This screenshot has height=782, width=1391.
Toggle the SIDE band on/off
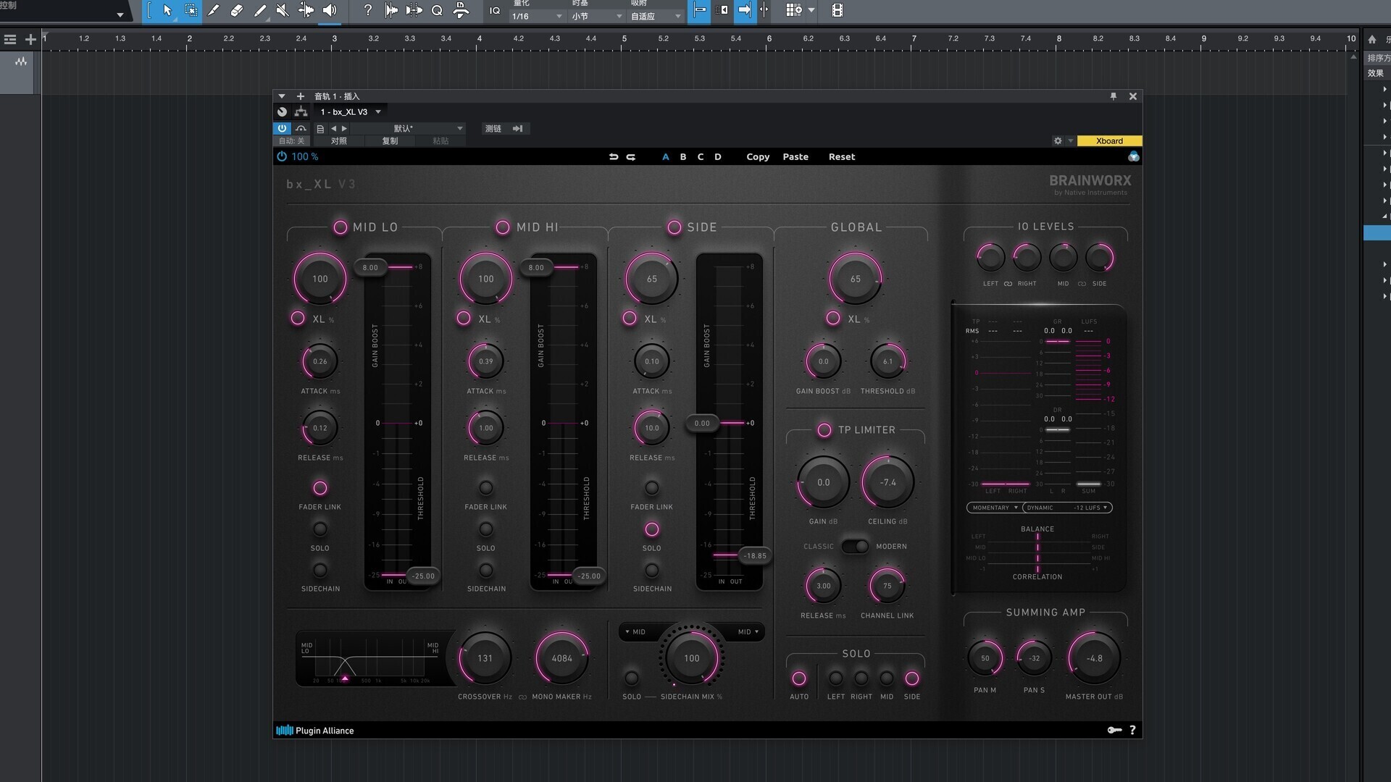tap(674, 227)
